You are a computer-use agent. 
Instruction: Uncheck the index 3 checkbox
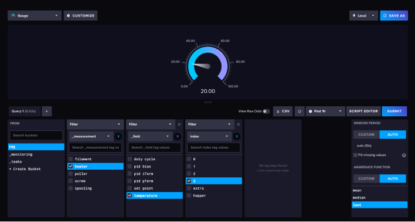point(189,181)
